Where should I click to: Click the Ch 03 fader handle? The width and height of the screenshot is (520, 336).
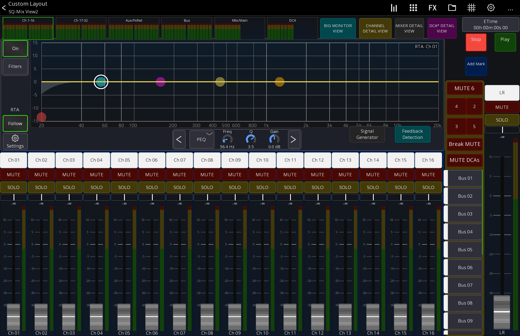coord(69,317)
